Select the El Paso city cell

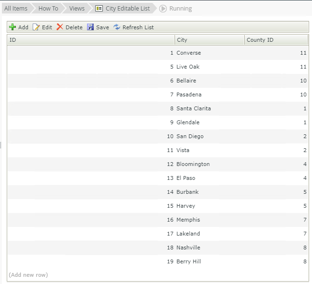(x=186, y=178)
